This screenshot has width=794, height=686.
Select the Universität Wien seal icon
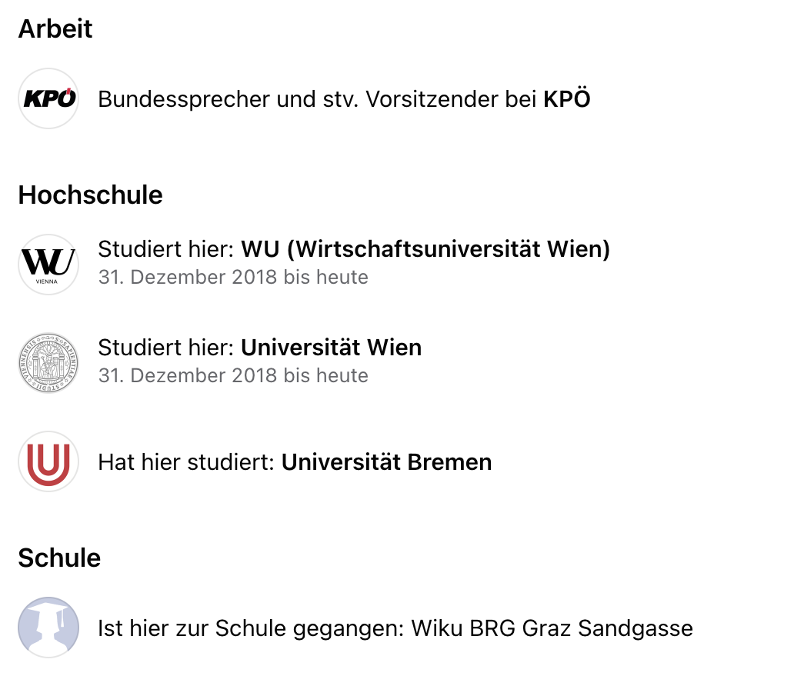48,363
